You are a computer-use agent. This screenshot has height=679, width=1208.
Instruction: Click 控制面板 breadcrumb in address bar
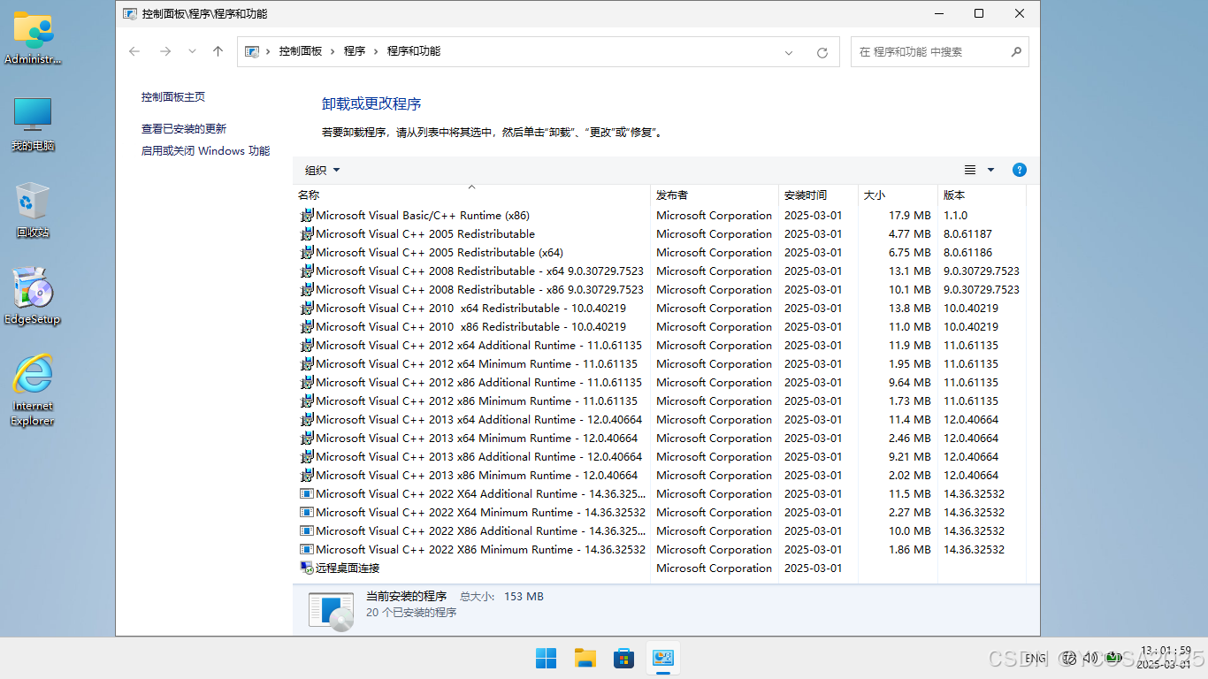point(301,51)
